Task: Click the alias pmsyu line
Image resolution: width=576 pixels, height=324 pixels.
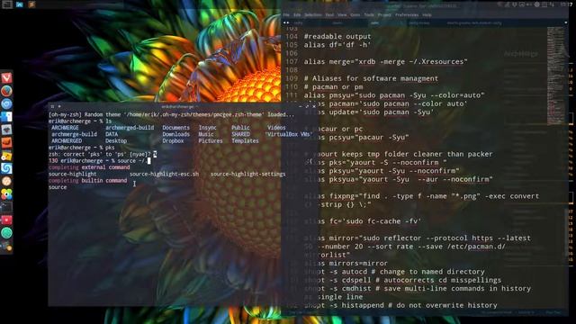Action: [394, 95]
